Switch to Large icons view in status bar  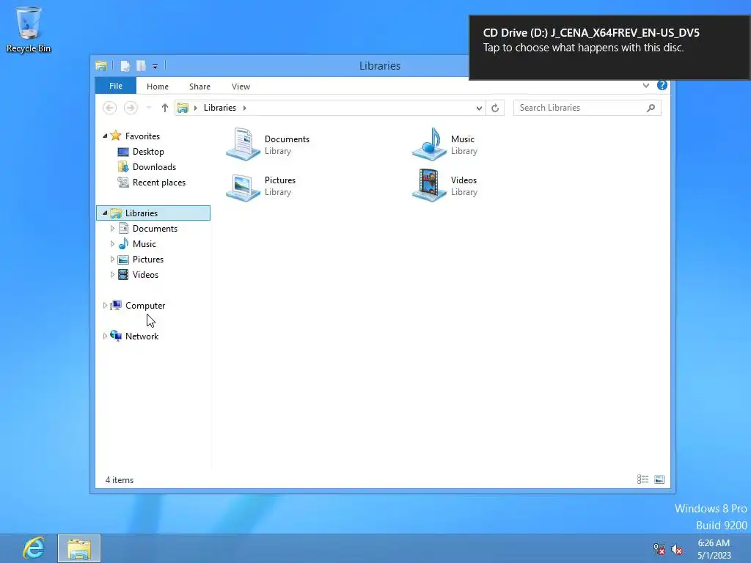[x=659, y=479]
